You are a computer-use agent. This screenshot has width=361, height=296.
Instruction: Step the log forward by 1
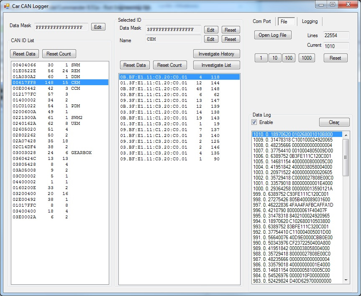point(261,58)
